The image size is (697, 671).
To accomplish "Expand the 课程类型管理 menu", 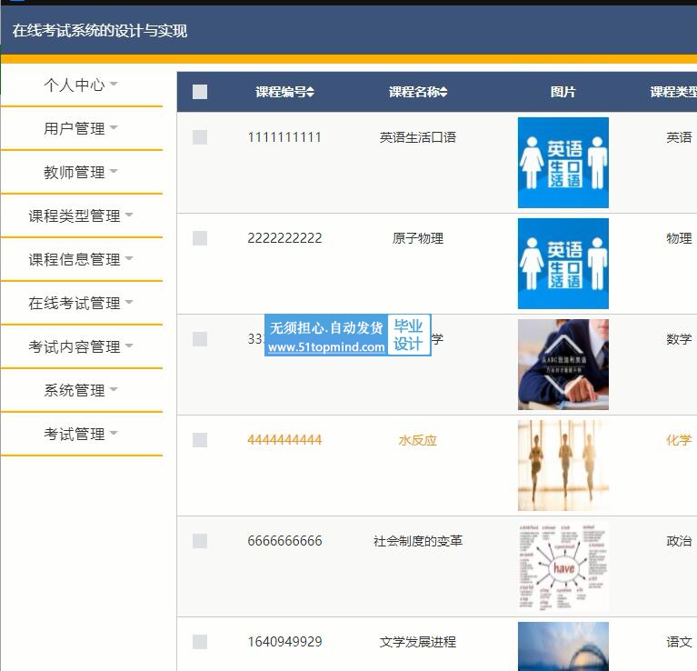I will pyautogui.click(x=81, y=215).
